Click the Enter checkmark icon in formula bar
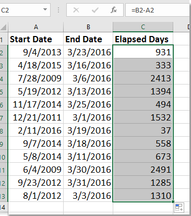The image size is (191, 216). click(x=95, y=10)
